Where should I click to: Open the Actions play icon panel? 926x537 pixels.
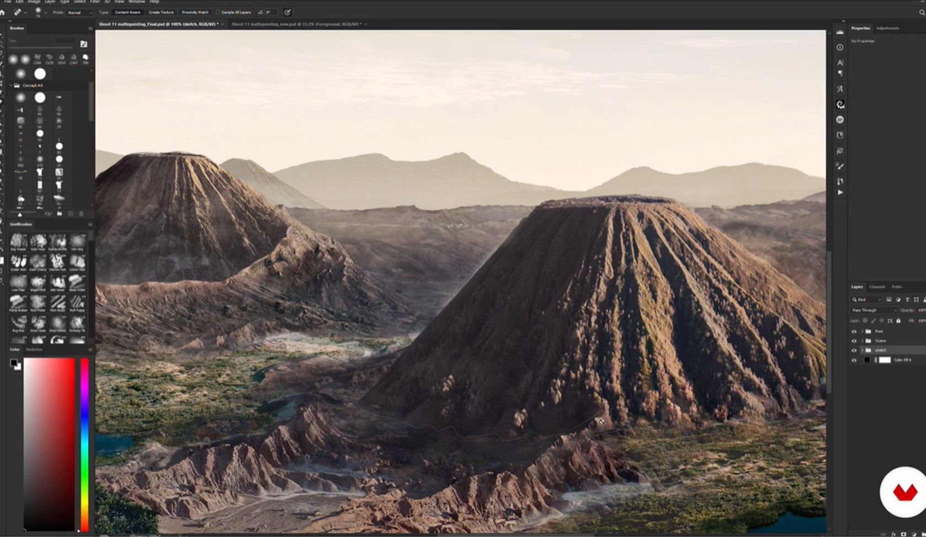coord(840,192)
